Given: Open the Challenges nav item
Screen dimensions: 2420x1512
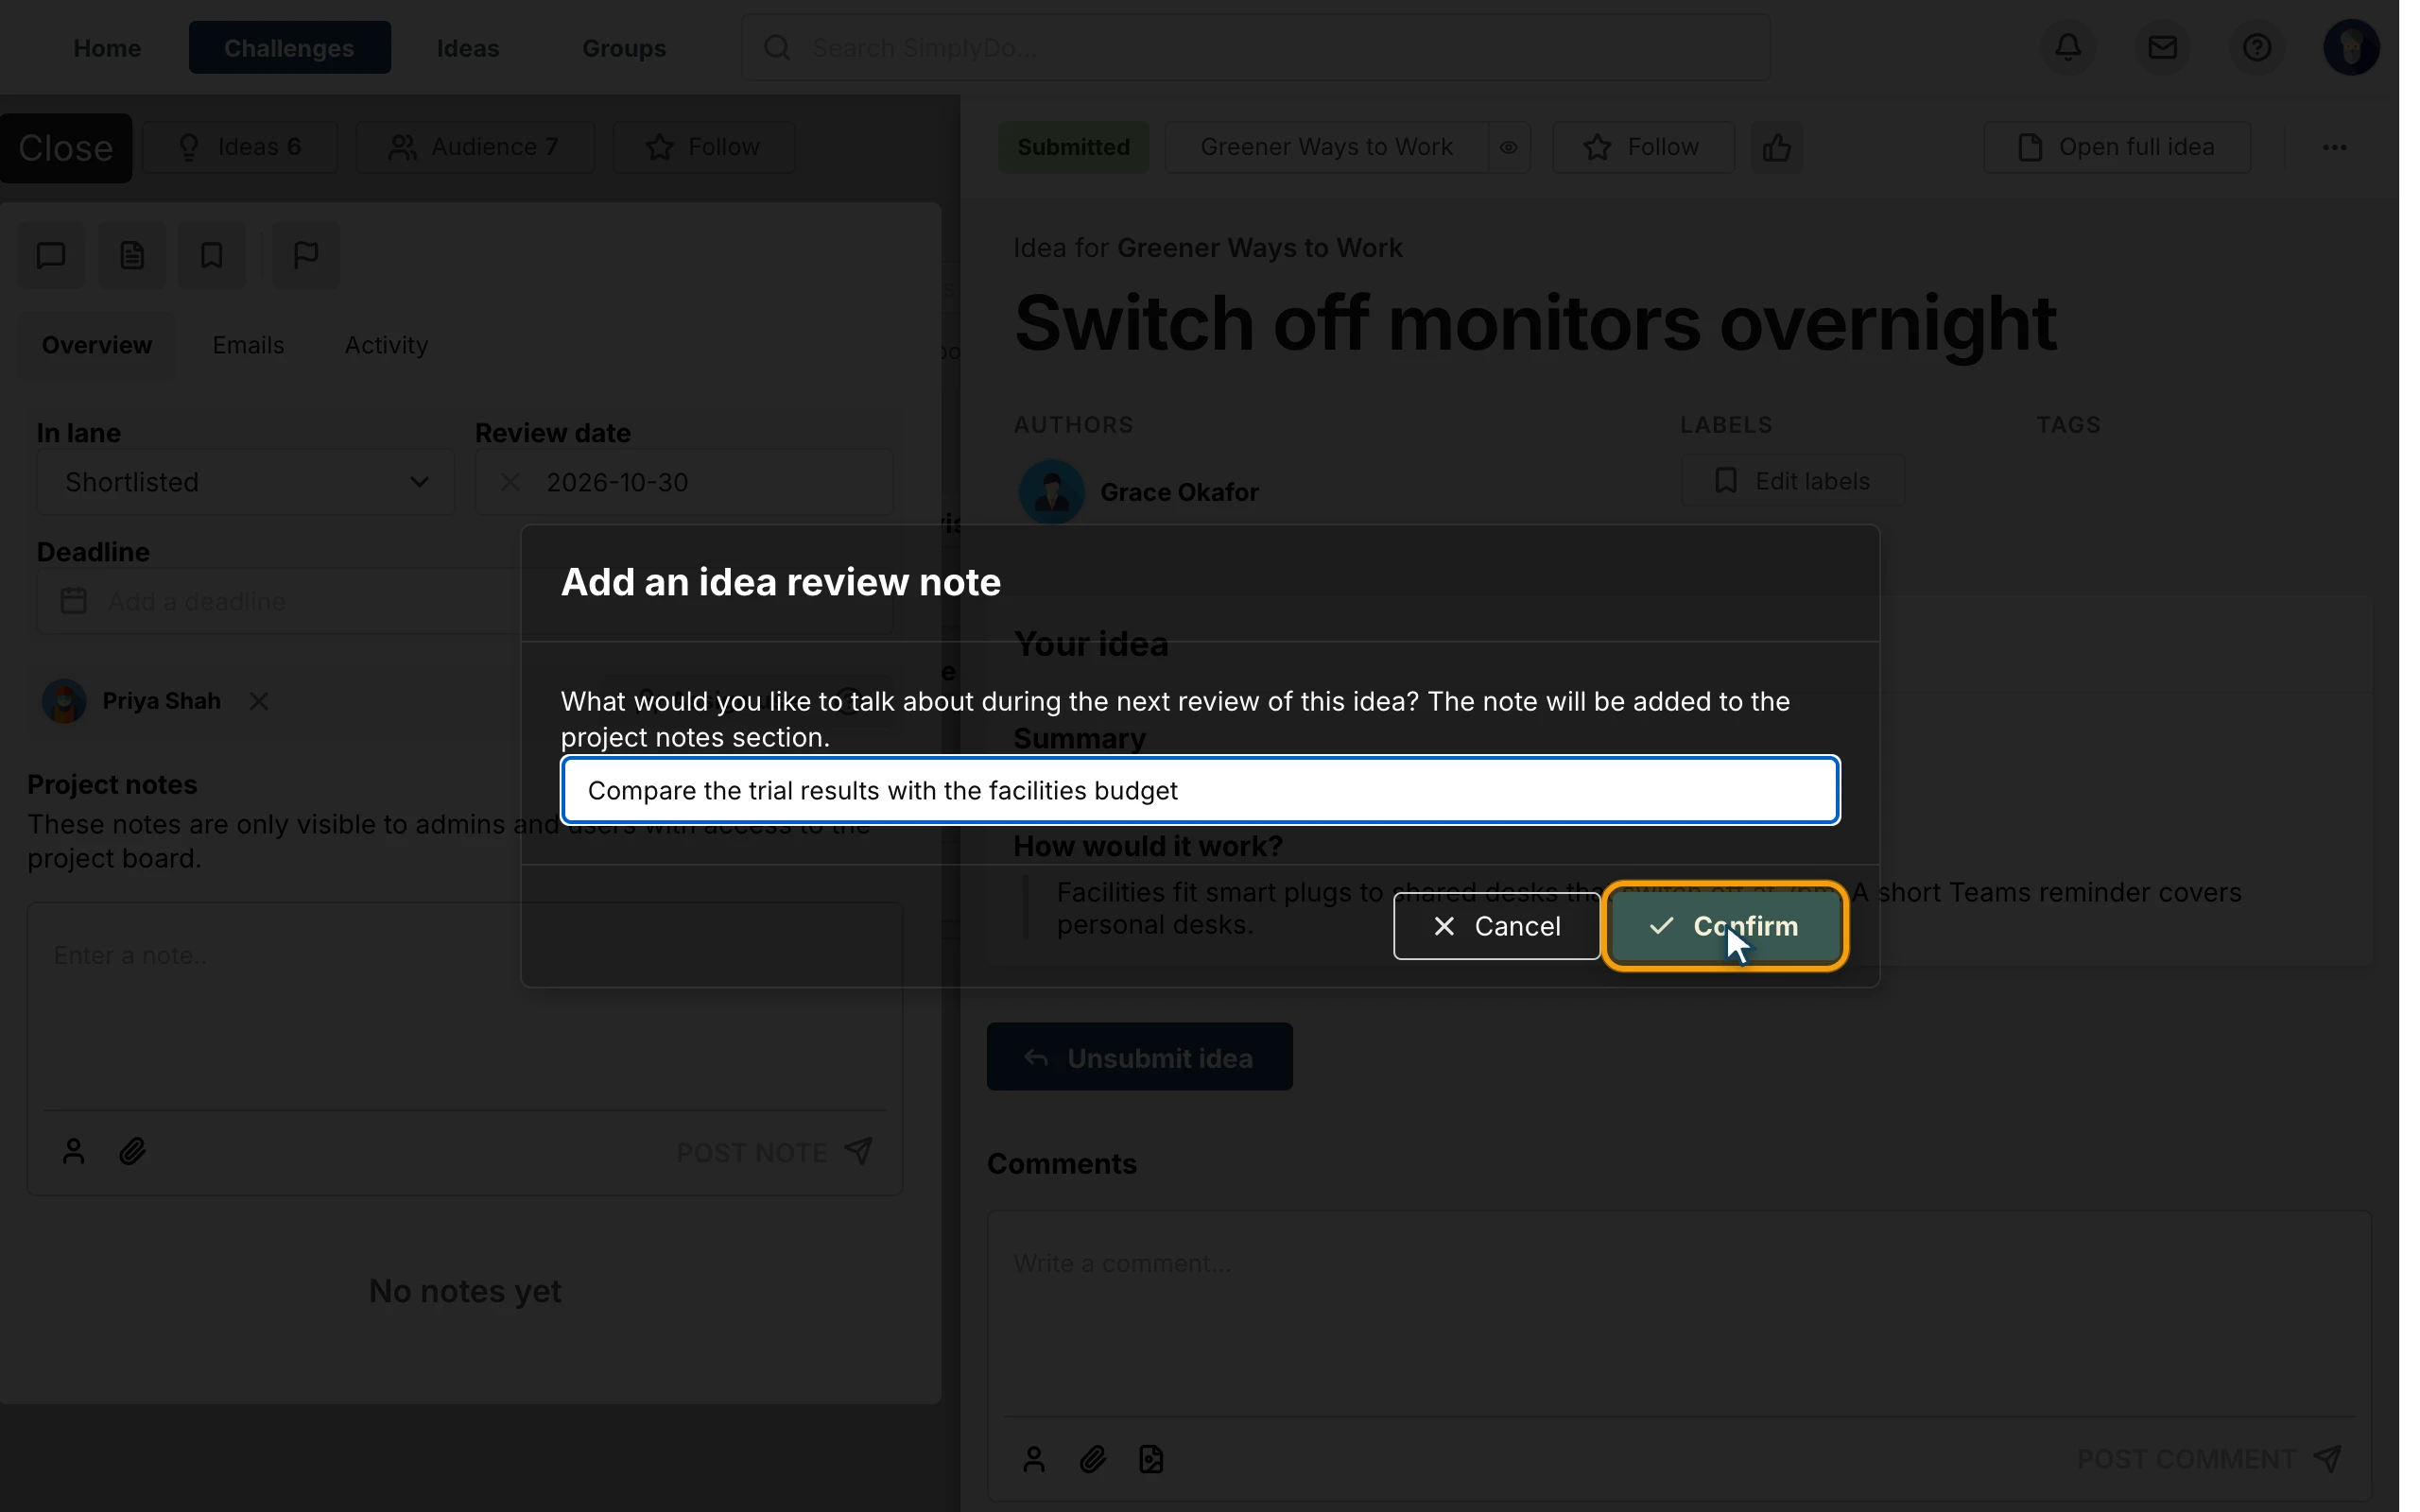Looking at the screenshot, I should point(290,47).
